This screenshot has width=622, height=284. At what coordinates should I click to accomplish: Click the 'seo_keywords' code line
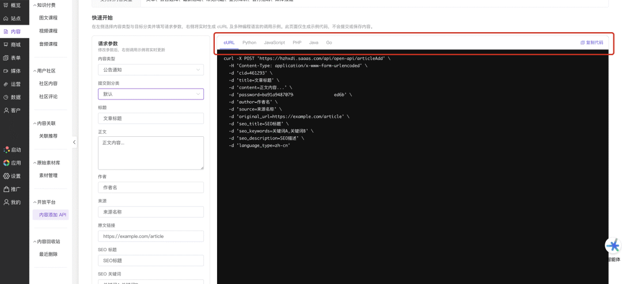[x=271, y=131]
